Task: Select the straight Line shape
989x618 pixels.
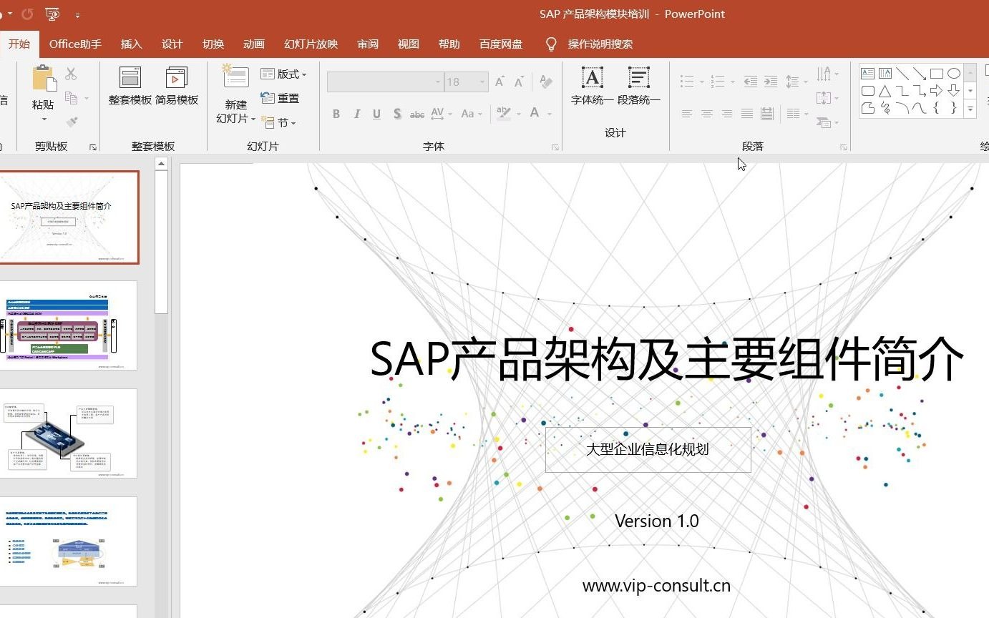Action: point(902,73)
